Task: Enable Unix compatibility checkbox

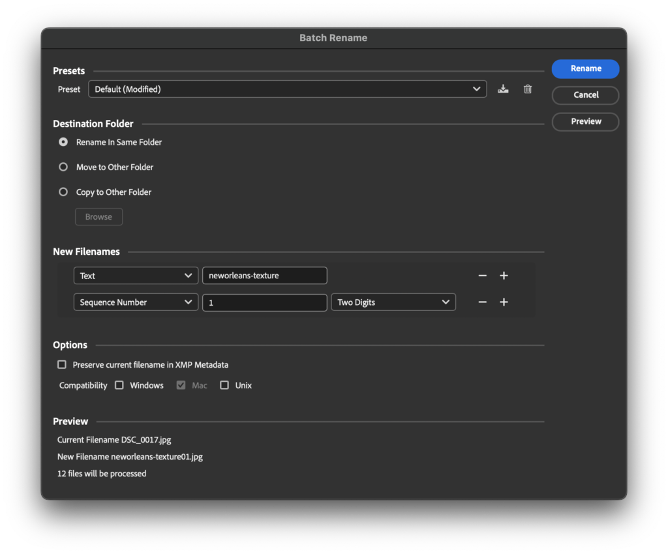Action: coord(224,385)
